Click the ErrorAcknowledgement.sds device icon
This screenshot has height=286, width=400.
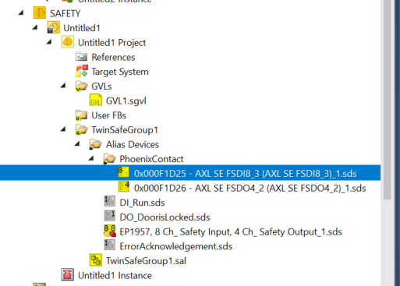click(x=109, y=245)
